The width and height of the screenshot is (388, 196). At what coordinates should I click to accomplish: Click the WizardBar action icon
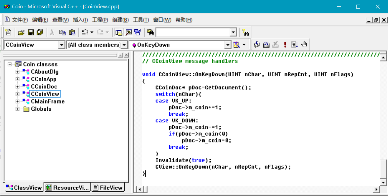click(237, 45)
